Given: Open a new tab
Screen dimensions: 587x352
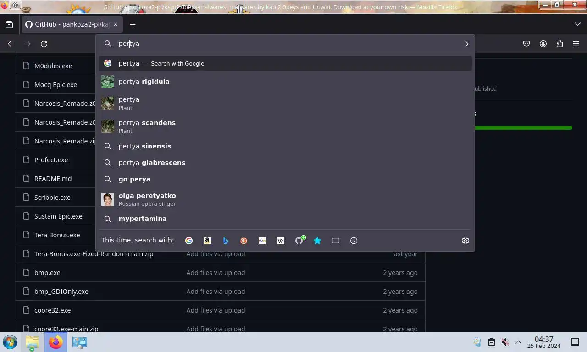Looking at the screenshot, I should (x=133, y=24).
